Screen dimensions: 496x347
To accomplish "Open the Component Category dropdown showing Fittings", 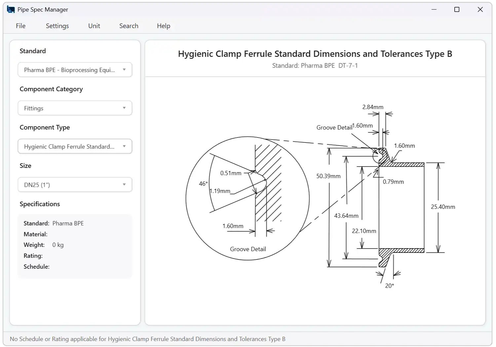I will pos(75,108).
